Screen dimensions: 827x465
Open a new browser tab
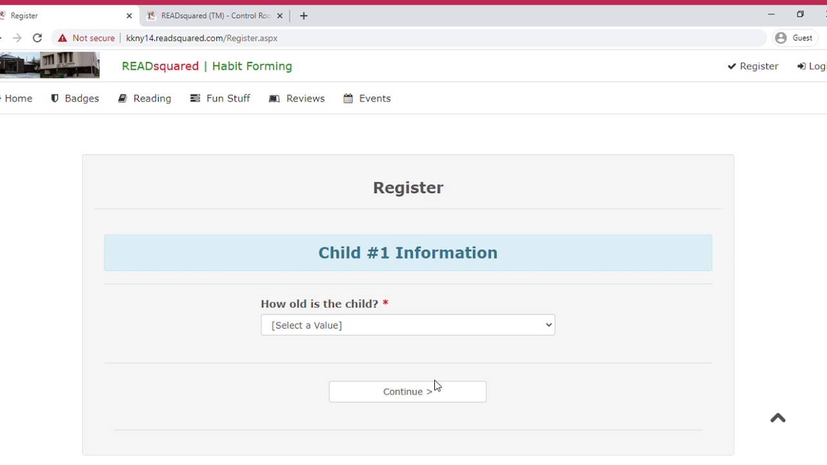click(x=304, y=15)
